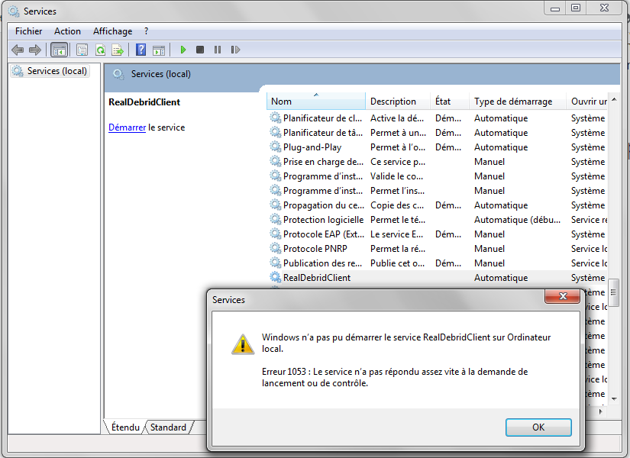The height and width of the screenshot is (458, 630).
Task: Switch to the Étendu tab
Action: click(x=124, y=427)
